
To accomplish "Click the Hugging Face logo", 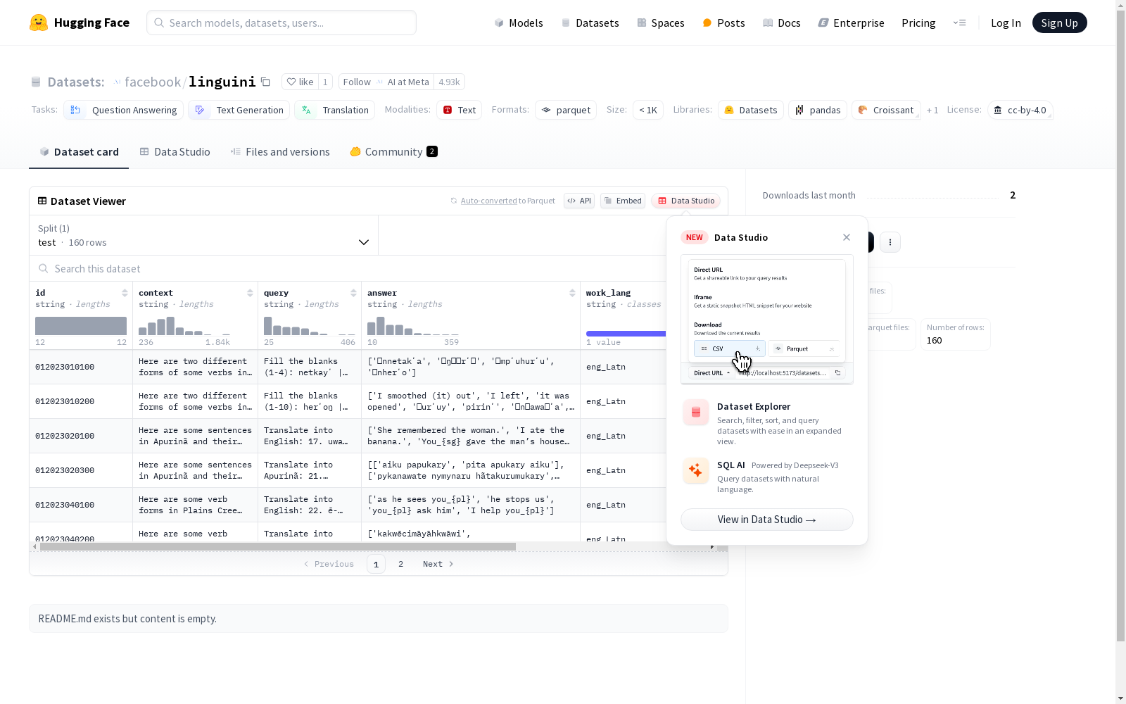I will point(80,23).
